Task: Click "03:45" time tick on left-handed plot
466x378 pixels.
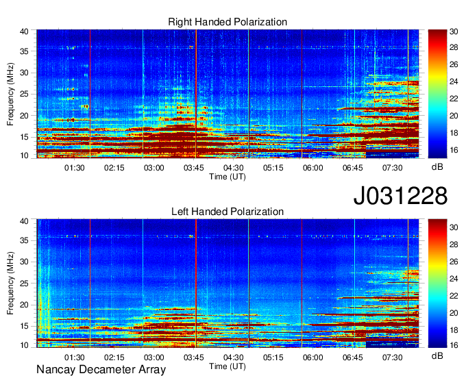Action: (x=194, y=357)
